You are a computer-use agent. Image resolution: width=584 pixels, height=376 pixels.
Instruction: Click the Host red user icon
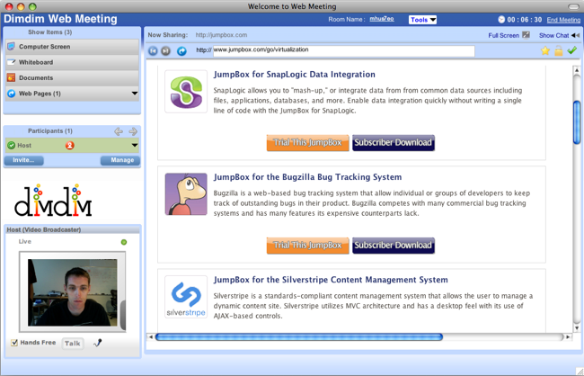[x=70, y=146]
